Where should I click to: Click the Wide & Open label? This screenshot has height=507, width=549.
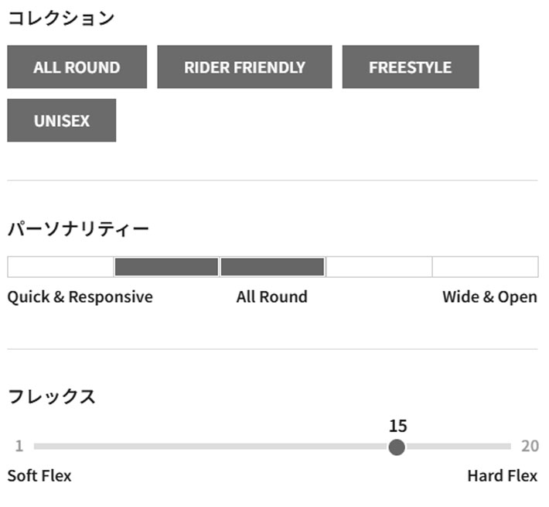(489, 297)
